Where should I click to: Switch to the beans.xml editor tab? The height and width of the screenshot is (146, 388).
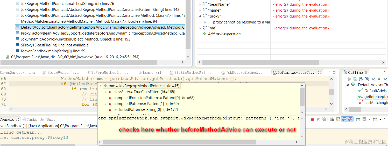click(150, 73)
